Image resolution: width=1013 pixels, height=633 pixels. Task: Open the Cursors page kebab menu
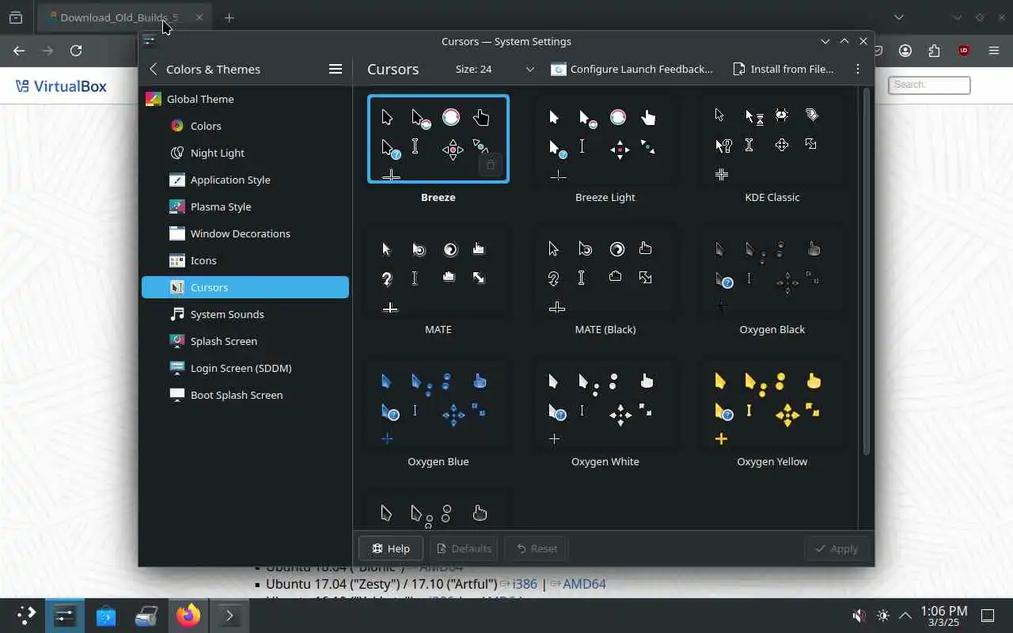tap(858, 69)
